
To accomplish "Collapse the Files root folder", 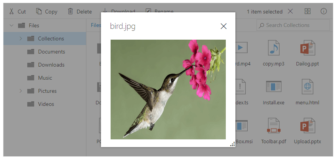I will pos(12,25).
